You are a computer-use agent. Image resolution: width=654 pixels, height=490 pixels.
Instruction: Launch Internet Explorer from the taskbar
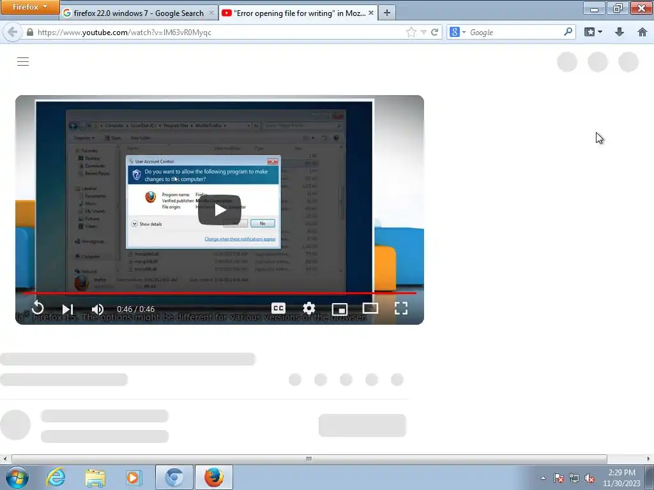56,477
